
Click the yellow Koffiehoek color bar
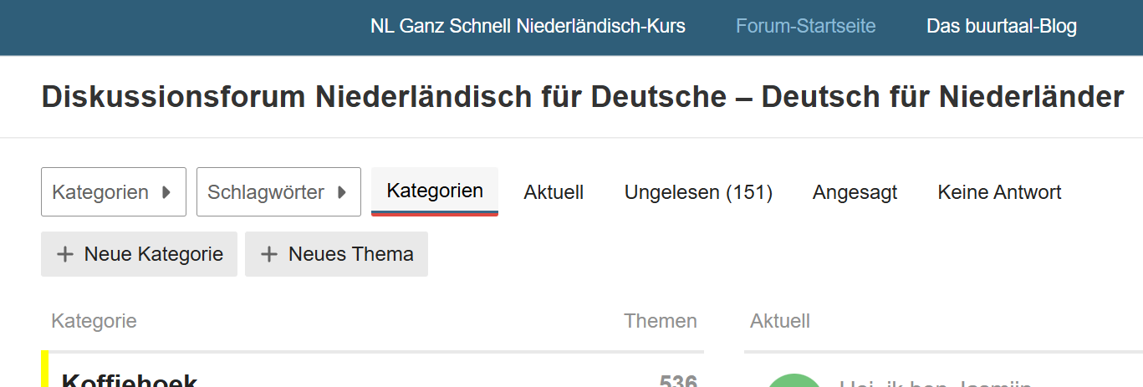pos(45,370)
